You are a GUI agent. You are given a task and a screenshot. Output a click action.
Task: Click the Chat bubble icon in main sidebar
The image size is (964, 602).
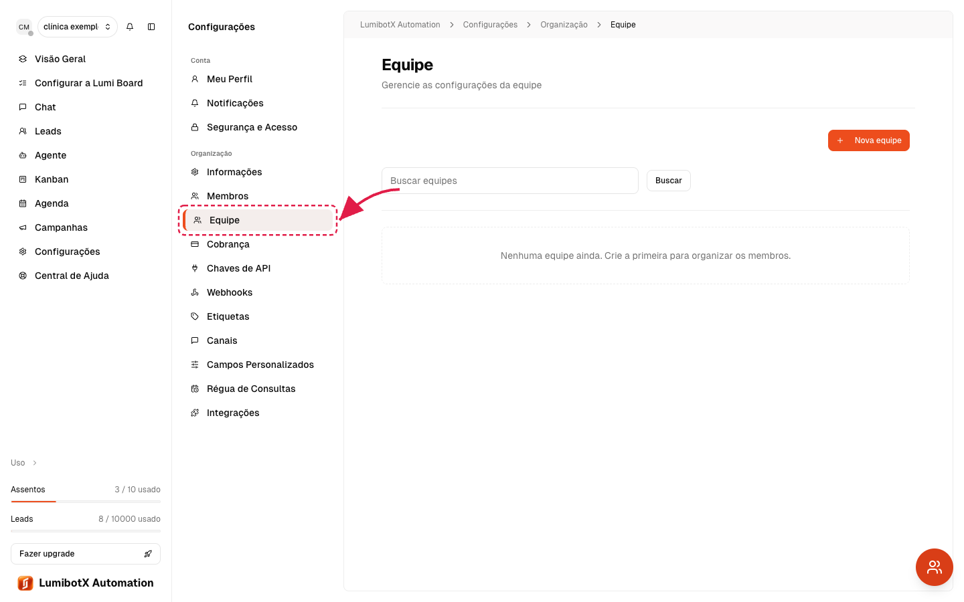[x=23, y=107]
